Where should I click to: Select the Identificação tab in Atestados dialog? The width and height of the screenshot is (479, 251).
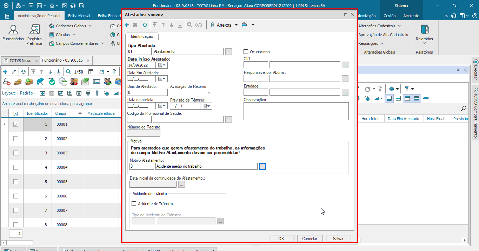point(142,36)
